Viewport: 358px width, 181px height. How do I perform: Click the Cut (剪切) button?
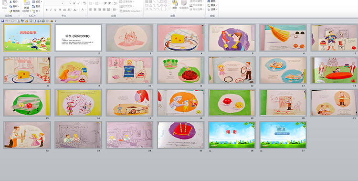tap(14, 2)
